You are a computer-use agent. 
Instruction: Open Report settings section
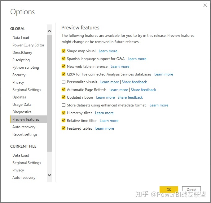[x=25, y=134]
